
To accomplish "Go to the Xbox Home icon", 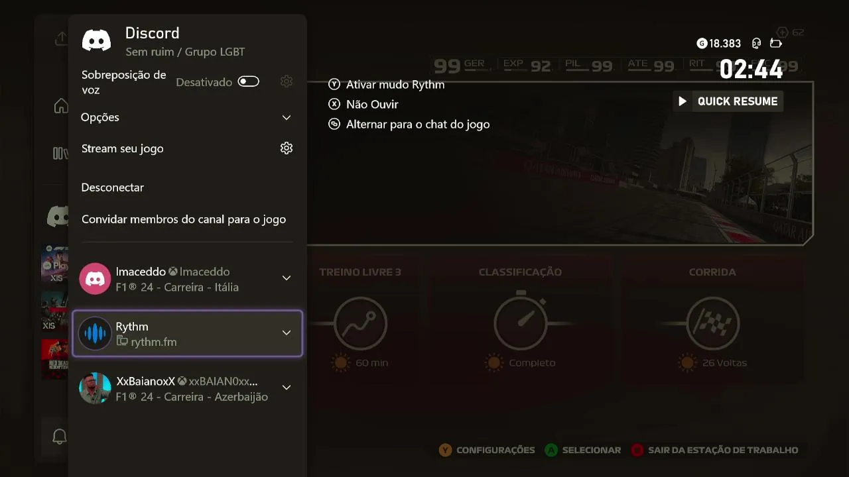I will [60, 106].
